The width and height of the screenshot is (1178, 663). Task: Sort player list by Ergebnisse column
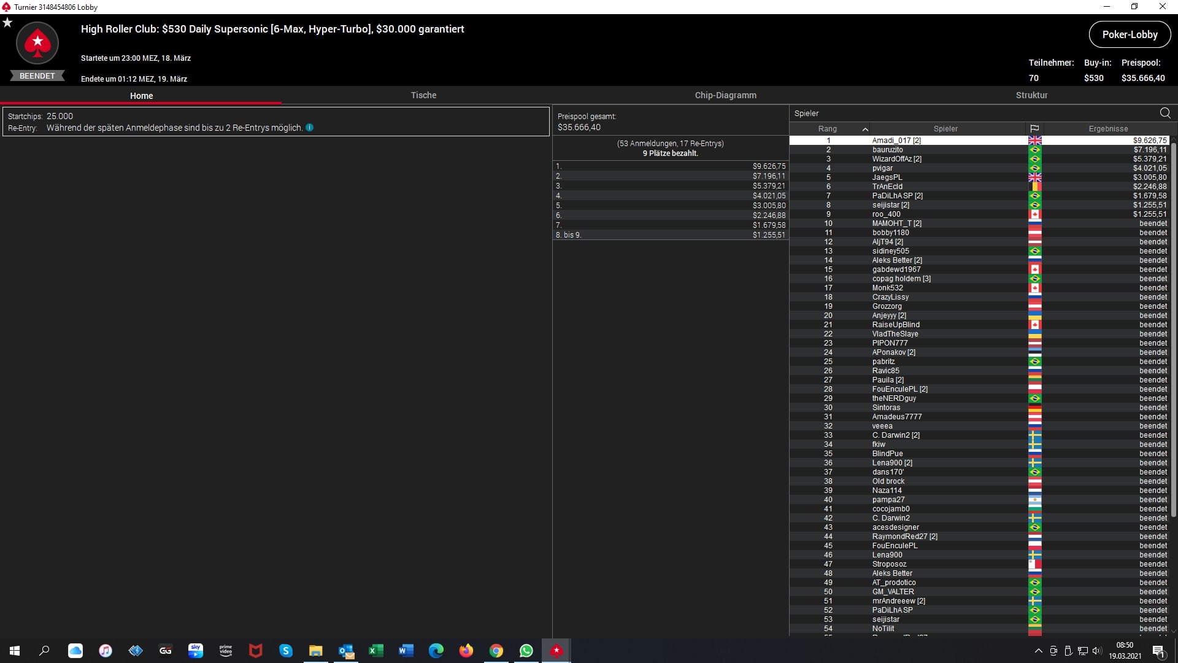click(1108, 129)
